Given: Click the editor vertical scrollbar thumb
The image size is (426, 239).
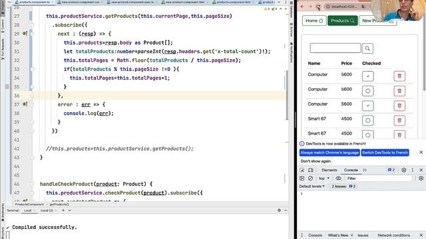Looking at the screenshot, I should tap(287, 95).
